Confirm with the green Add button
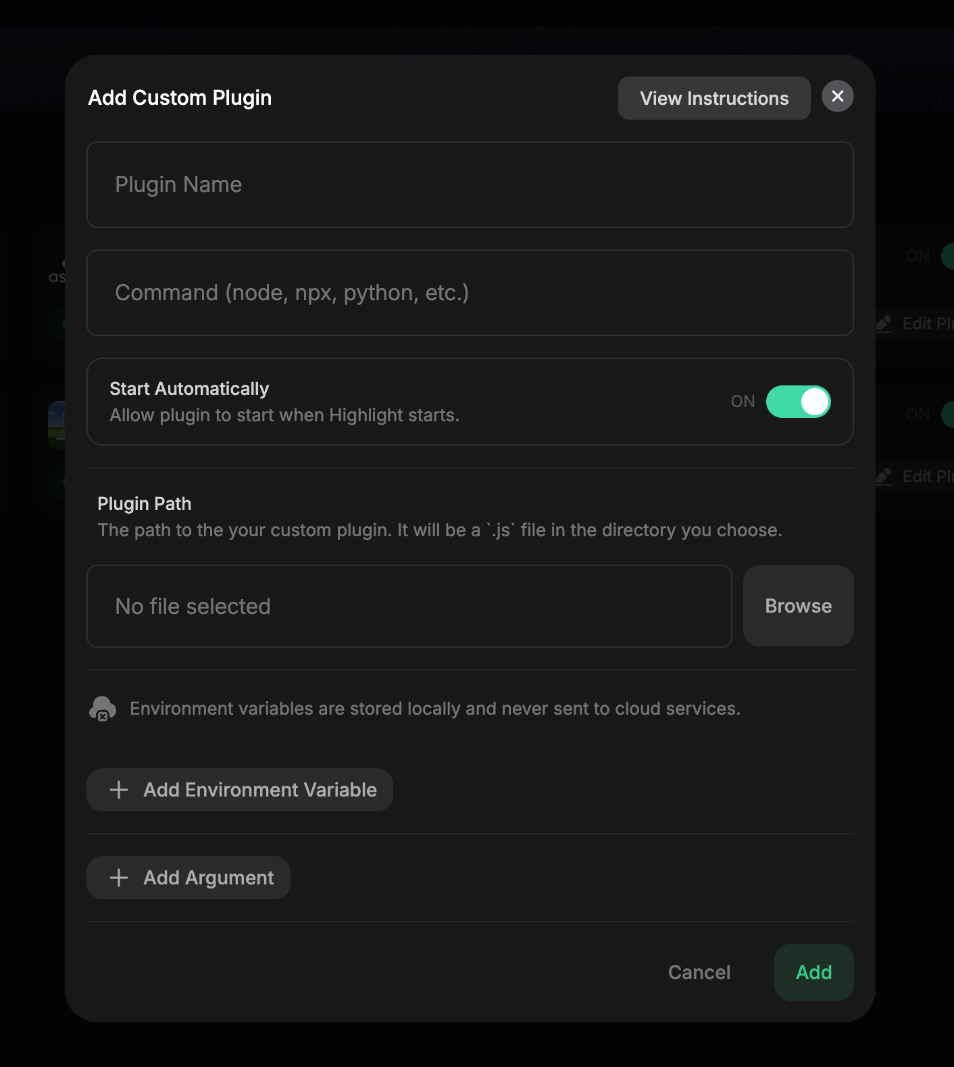 click(813, 972)
